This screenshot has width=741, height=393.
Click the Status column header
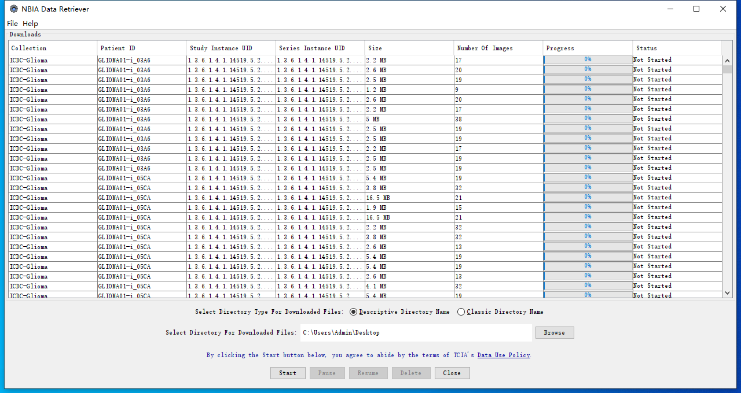click(677, 49)
